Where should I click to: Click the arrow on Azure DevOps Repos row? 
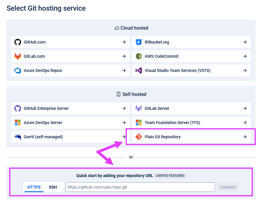[x=124, y=71]
